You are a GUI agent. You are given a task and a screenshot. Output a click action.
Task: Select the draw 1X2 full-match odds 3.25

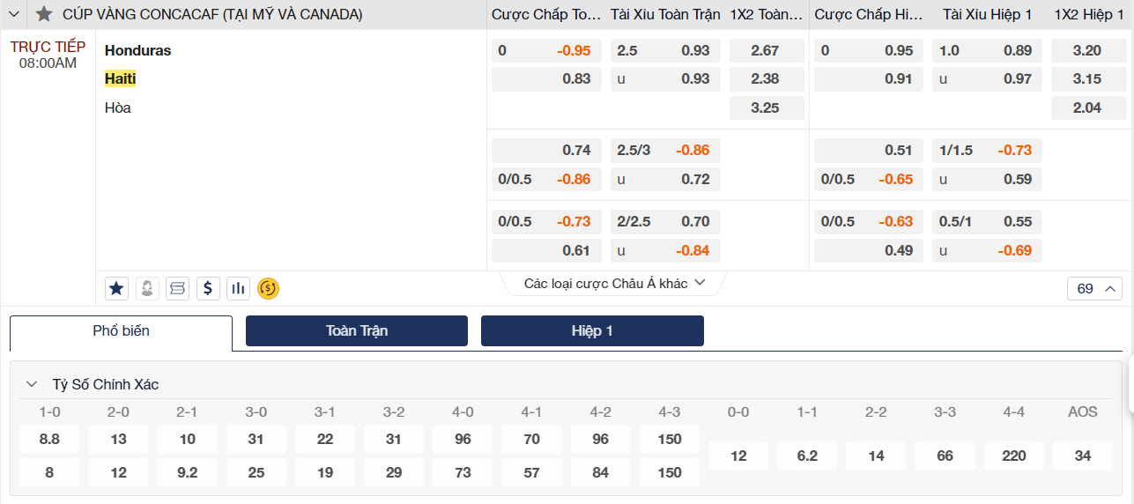coord(765,108)
